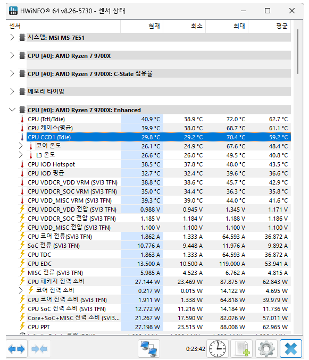Click the clock reset timer icon
309x360 pixels.
click(x=218, y=349)
